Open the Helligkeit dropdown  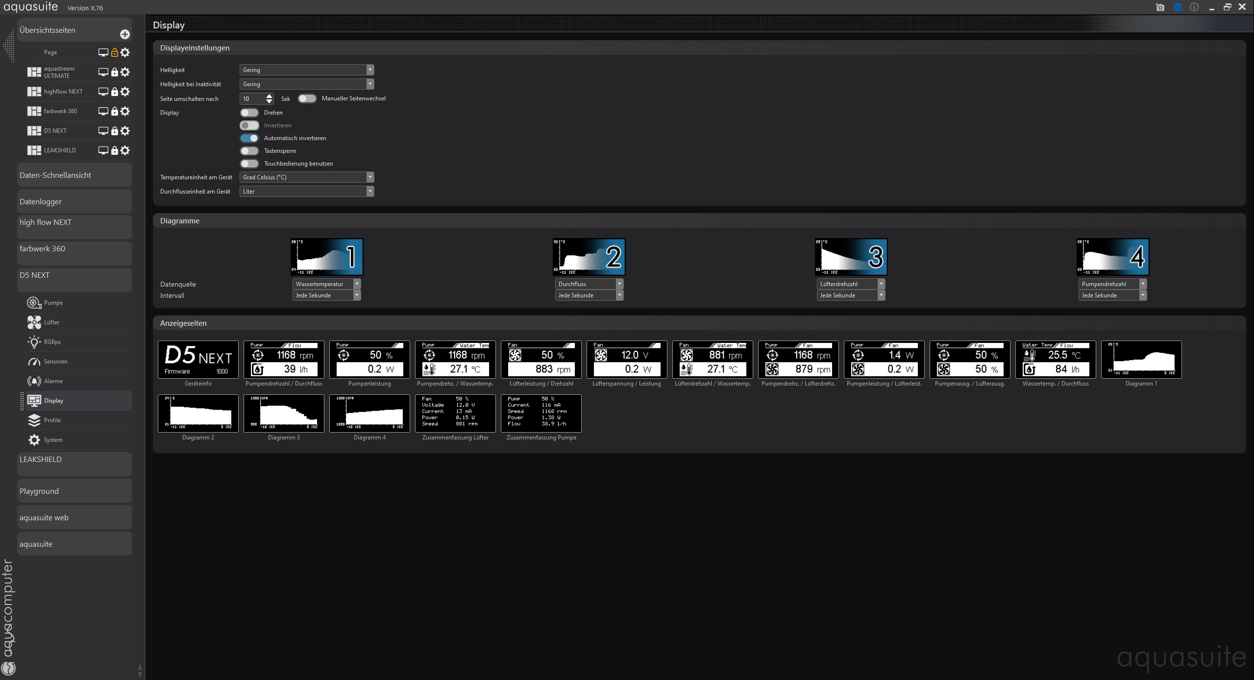tap(306, 70)
